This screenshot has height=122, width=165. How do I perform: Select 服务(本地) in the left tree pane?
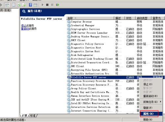[6, 10]
